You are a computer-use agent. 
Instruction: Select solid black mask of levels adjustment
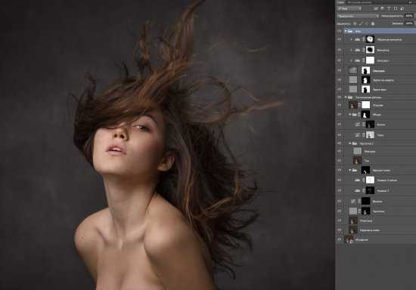pos(366,201)
